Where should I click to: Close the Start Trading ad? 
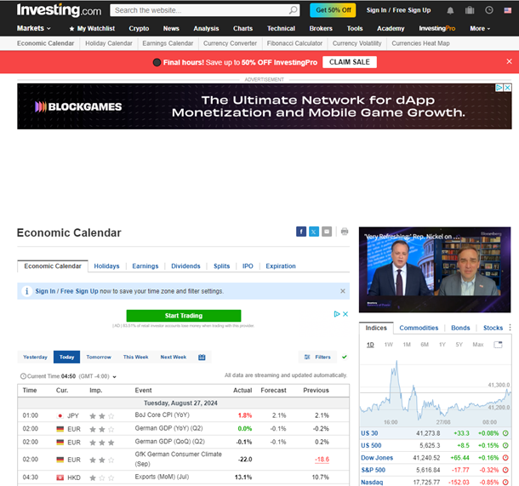click(345, 314)
